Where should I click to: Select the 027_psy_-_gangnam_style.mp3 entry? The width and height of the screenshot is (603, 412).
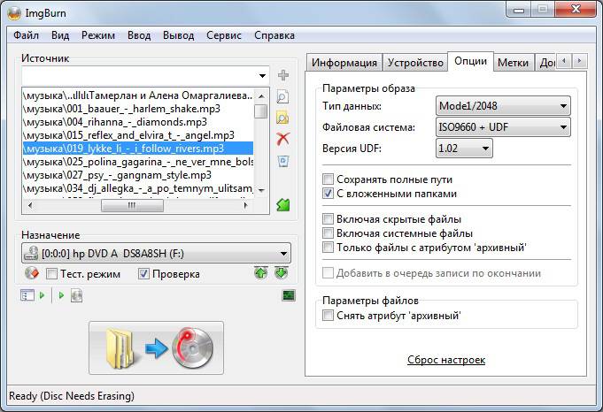point(137,175)
